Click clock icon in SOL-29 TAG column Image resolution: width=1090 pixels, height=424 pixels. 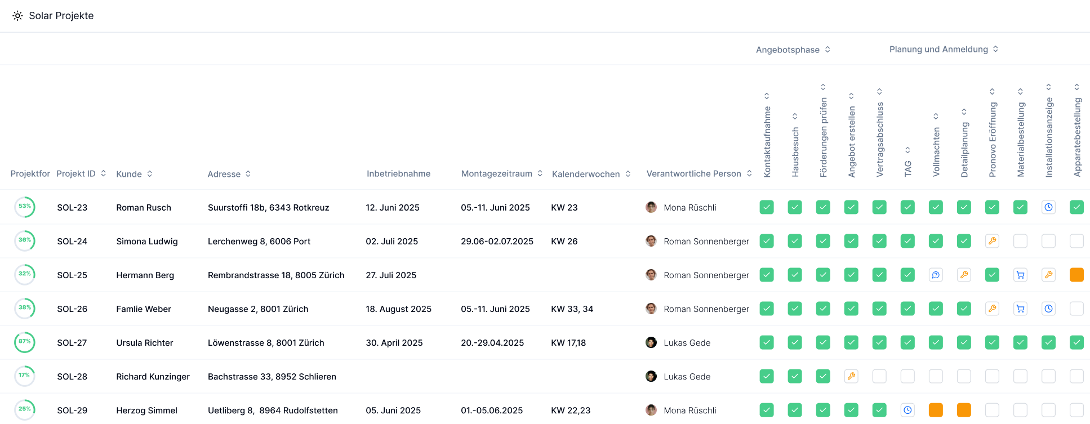coord(907,410)
